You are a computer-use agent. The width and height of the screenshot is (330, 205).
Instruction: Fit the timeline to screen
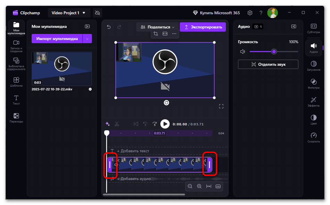pyautogui.click(x=208, y=186)
